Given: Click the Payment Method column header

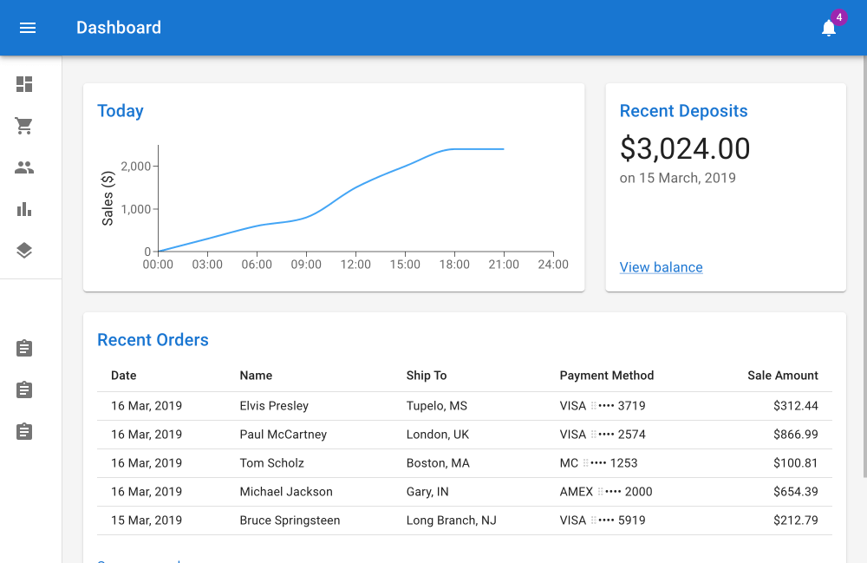Looking at the screenshot, I should click(606, 376).
